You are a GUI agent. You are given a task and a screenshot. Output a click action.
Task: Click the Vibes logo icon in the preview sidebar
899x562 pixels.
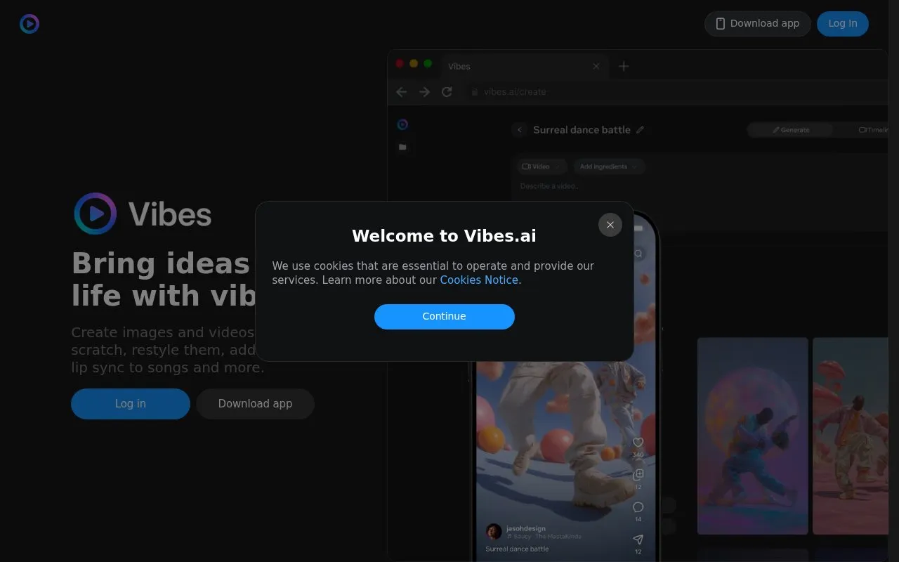click(x=402, y=124)
